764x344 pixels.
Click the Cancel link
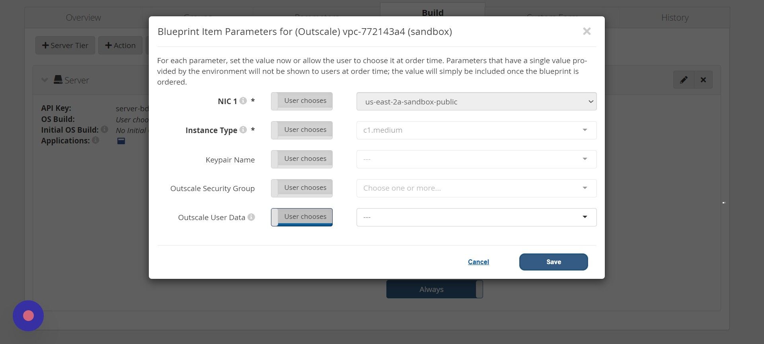pos(478,262)
